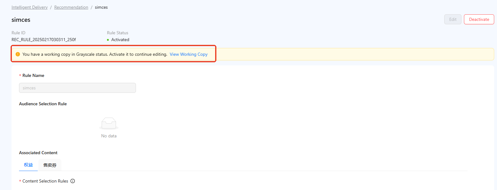Click the Rule Name input field

click(77, 88)
